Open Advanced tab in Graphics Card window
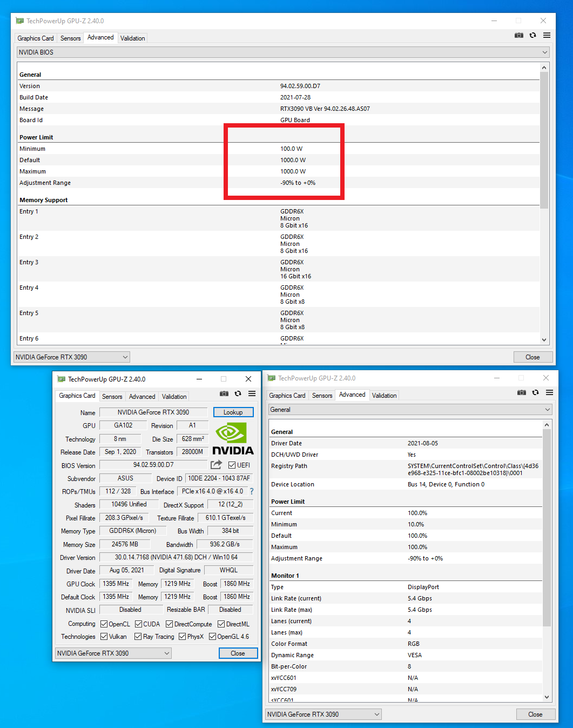Screen dimensions: 573x728 click(142, 397)
